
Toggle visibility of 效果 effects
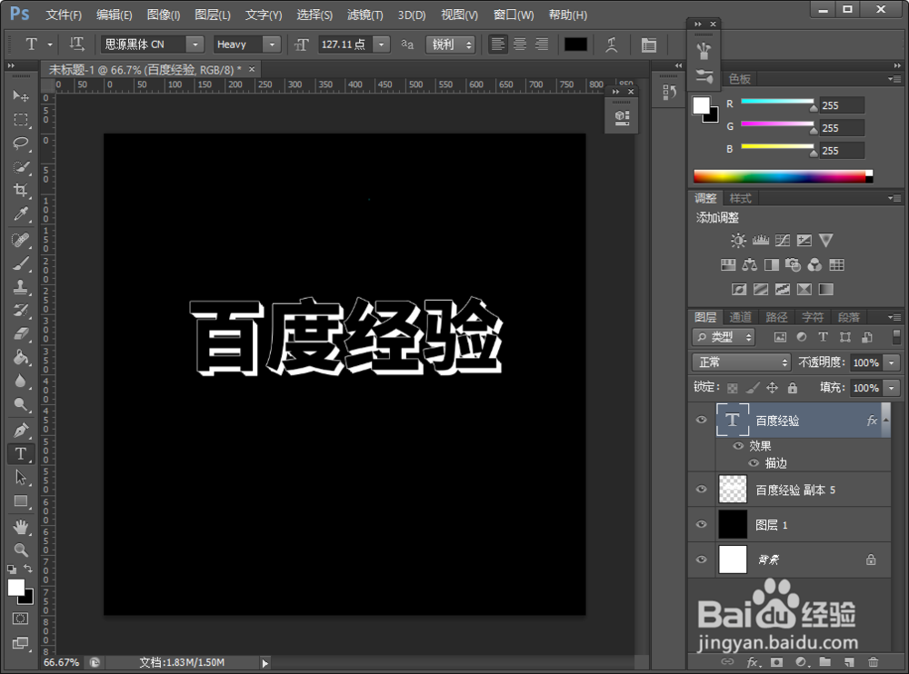pos(738,446)
